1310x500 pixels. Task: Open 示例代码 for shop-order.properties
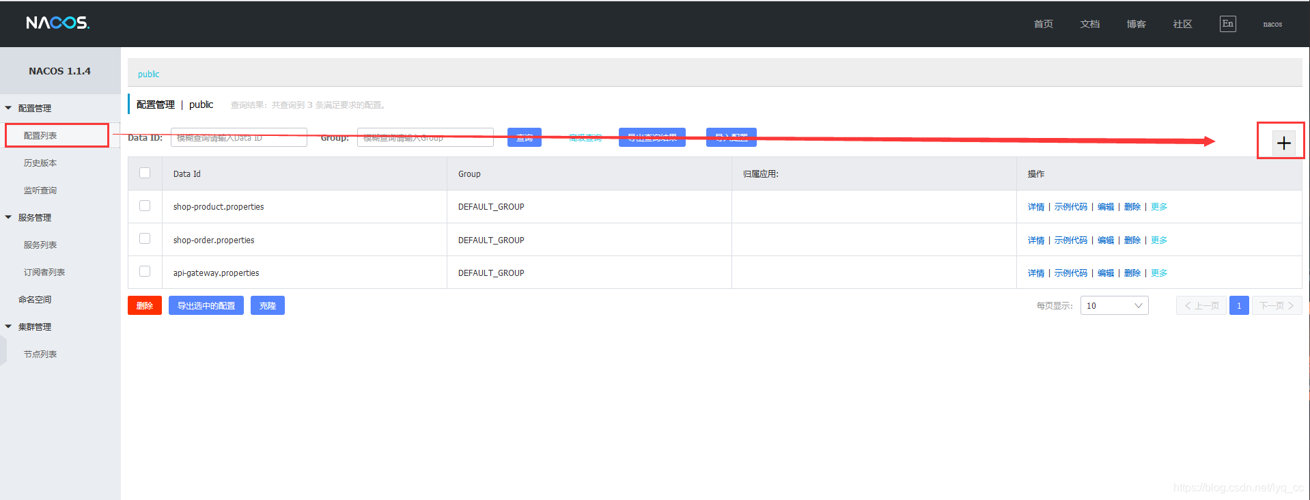pyautogui.click(x=1071, y=240)
